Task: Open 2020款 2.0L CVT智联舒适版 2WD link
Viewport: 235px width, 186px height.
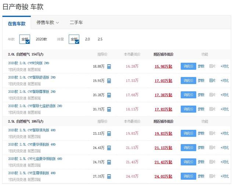Action: pos(32,77)
